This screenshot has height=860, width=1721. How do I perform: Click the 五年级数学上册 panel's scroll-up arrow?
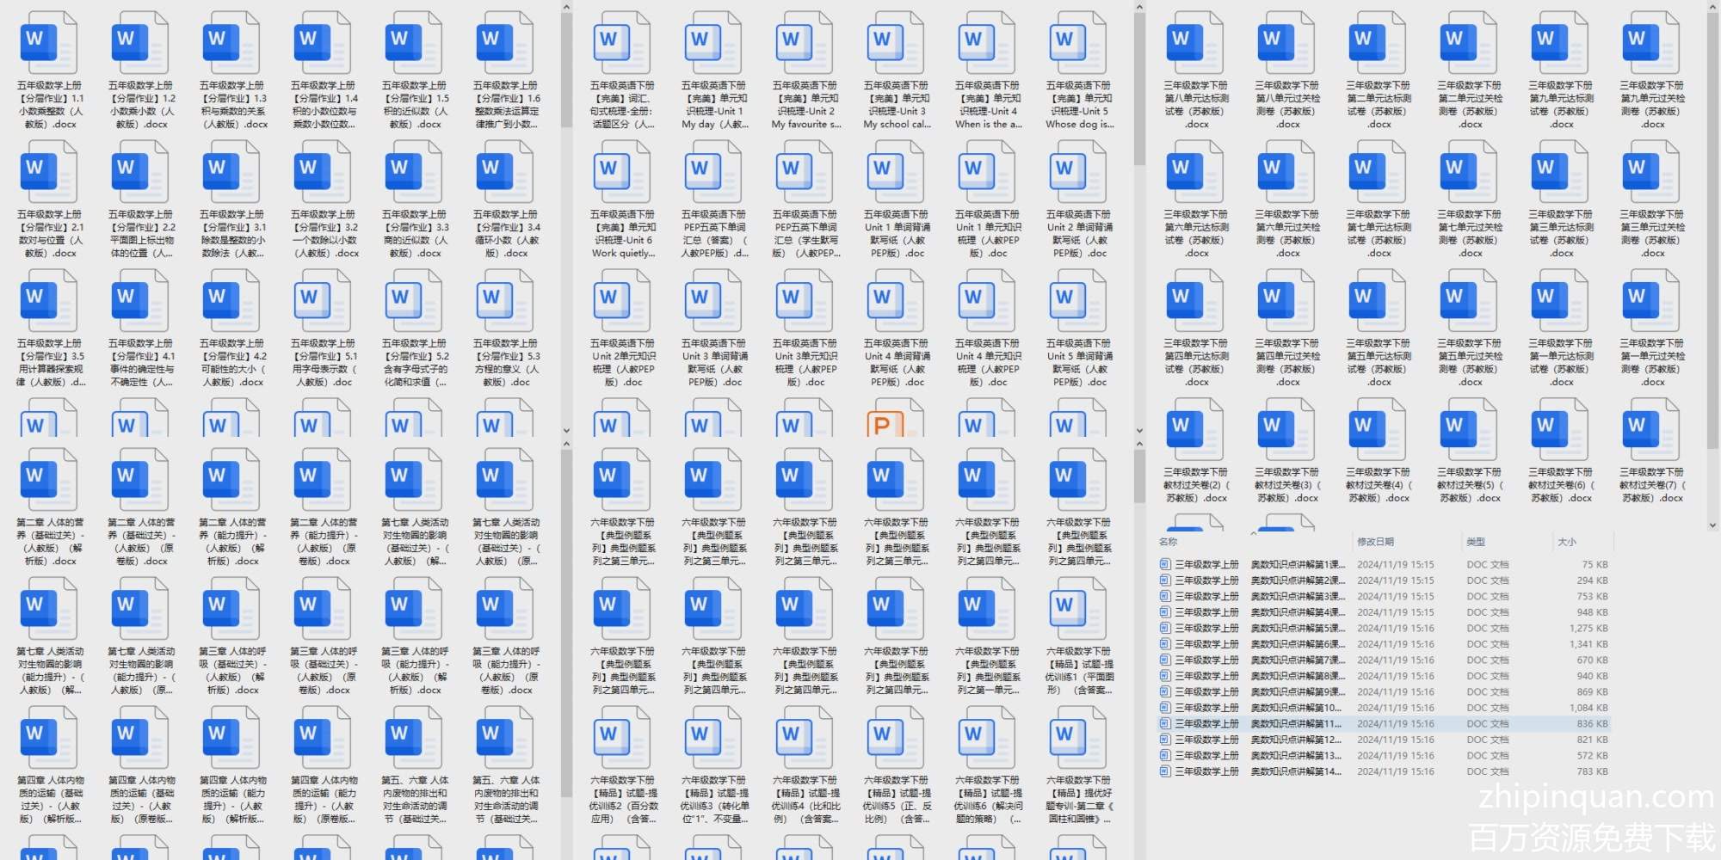[566, 7]
